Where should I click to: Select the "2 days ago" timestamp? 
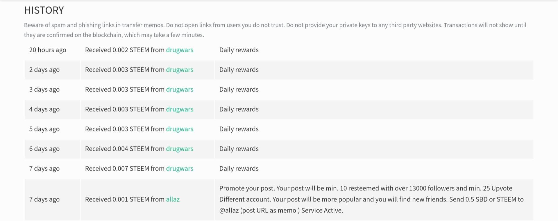[x=44, y=70]
